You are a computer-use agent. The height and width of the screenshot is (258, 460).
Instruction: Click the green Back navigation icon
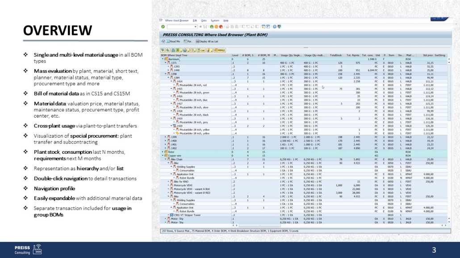click(x=212, y=27)
